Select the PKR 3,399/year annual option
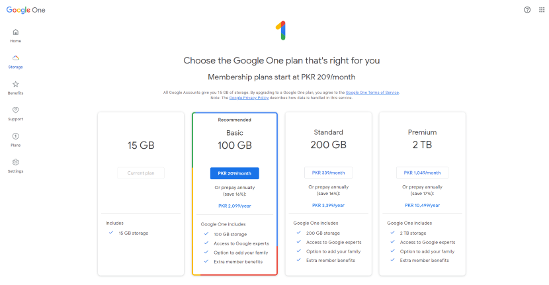Screen dimensions: 549x285 329,205
